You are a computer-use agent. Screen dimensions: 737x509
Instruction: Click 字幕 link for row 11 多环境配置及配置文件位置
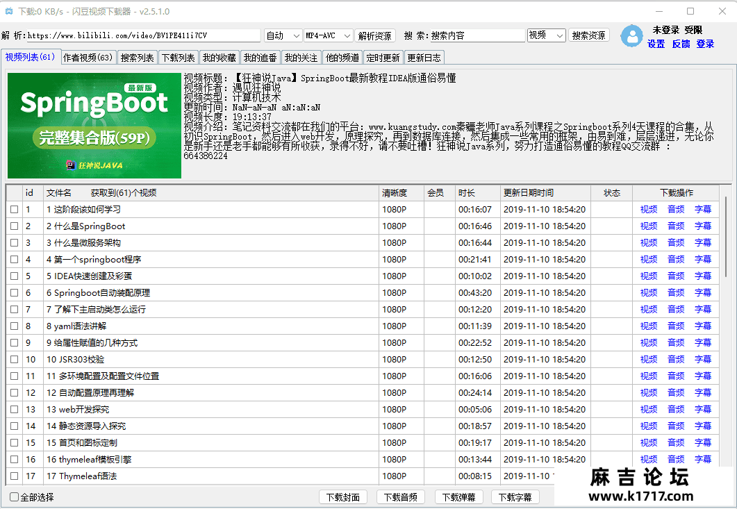point(703,376)
